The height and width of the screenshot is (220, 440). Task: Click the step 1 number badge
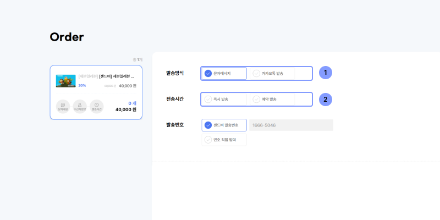click(x=326, y=73)
